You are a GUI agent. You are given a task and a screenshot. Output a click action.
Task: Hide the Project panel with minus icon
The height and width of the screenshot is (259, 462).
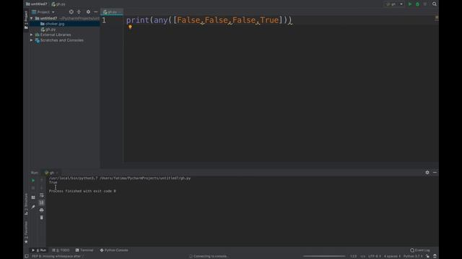tap(96, 12)
